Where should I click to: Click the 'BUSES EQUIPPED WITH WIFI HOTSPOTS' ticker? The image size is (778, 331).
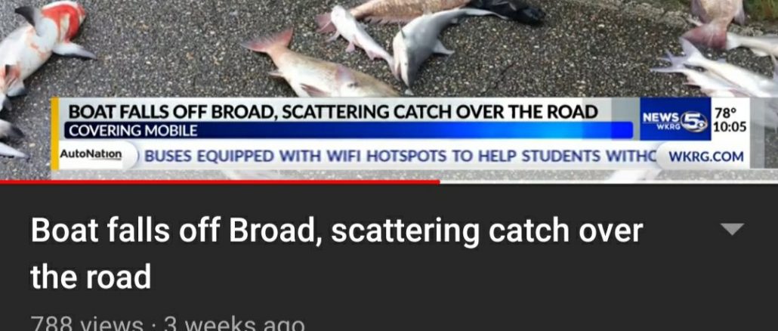[400, 157]
